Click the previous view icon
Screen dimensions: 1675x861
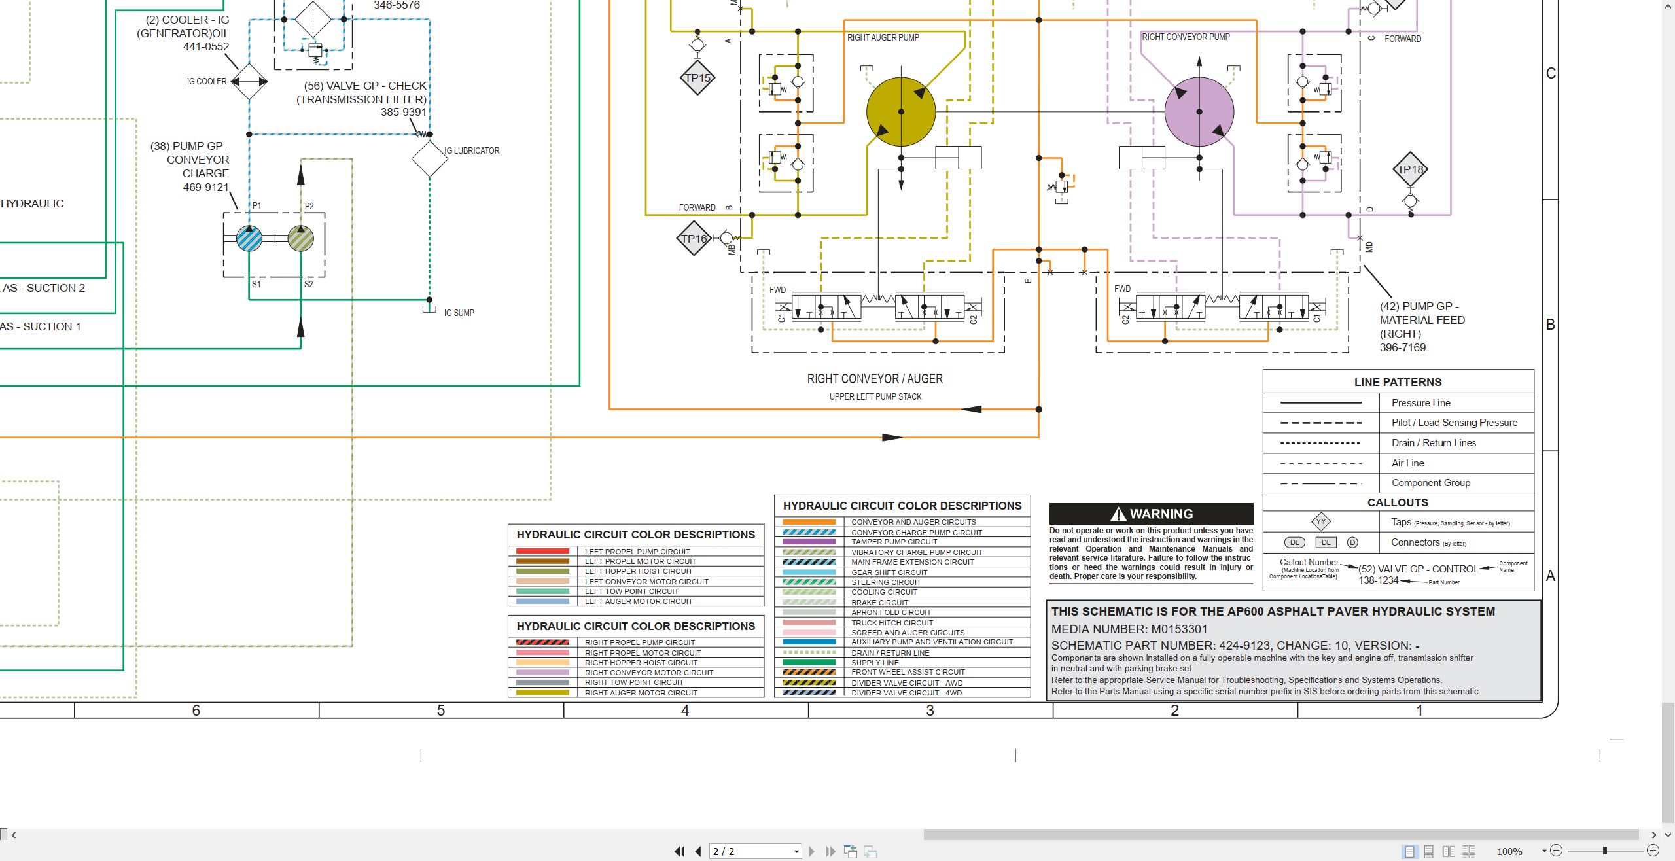point(851,851)
